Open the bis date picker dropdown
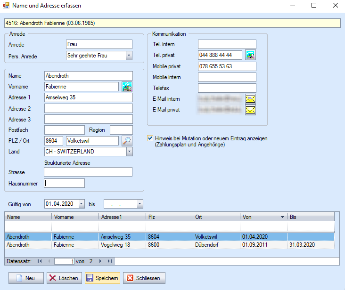The height and width of the screenshot is (290, 345). pos(140,204)
